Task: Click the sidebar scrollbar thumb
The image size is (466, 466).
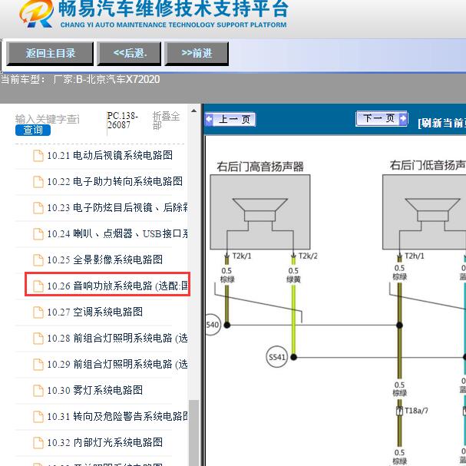Action: click(193, 433)
